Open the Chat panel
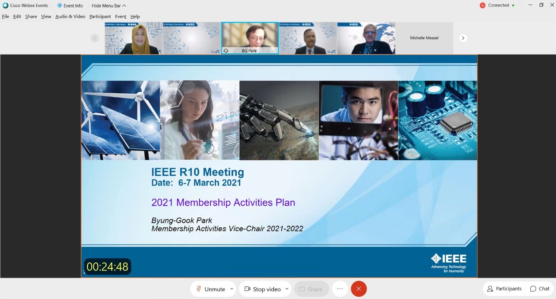Viewport: 556px width, 299px height. pyautogui.click(x=540, y=289)
